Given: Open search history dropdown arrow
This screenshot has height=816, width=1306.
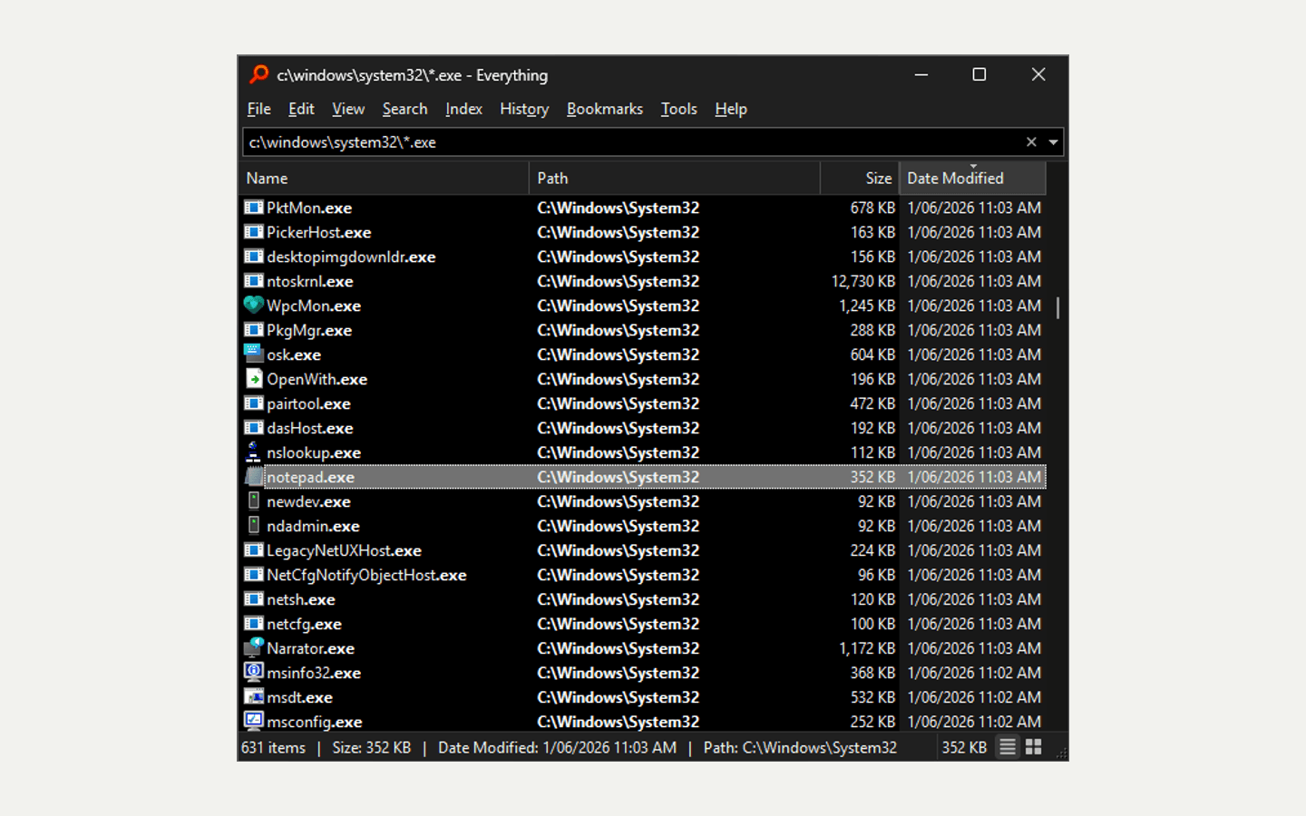Looking at the screenshot, I should [x=1053, y=142].
